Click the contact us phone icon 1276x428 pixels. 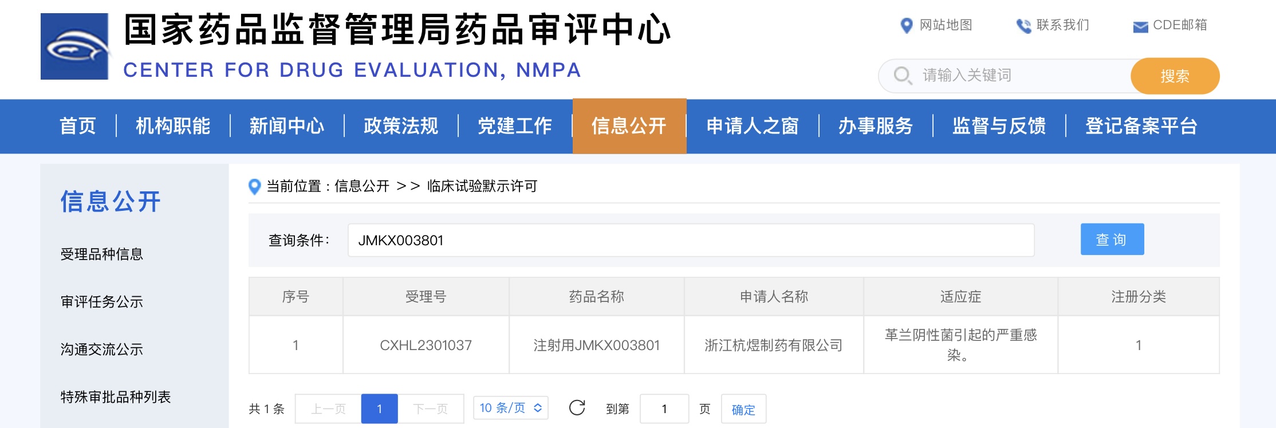[1023, 26]
